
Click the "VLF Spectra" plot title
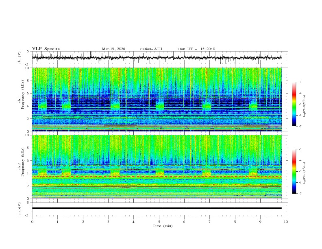click(x=46, y=49)
